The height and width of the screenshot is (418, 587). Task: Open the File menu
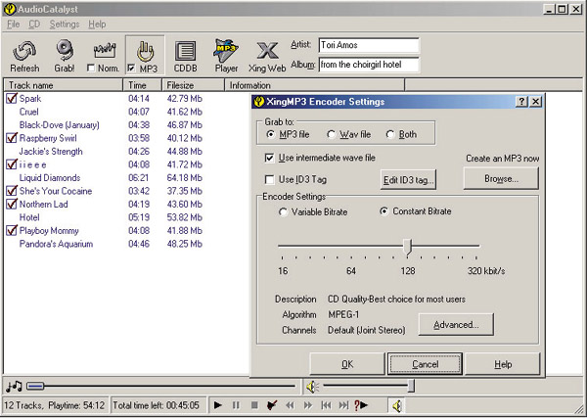(13, 24)
